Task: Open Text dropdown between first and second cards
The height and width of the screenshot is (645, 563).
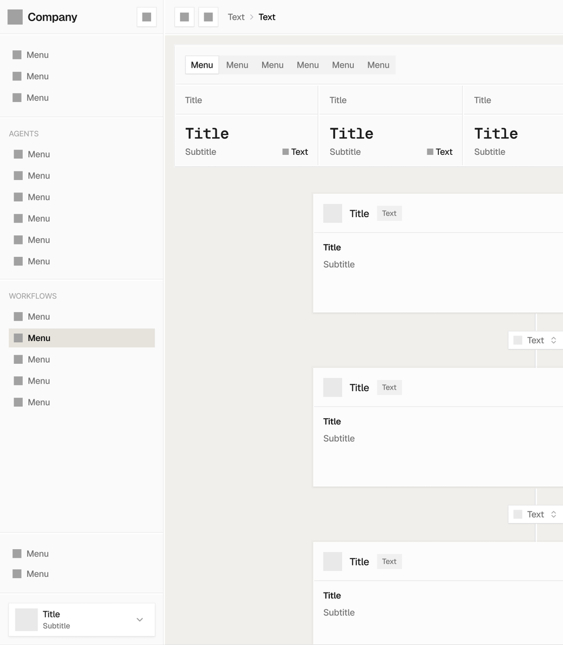Action: point(536,340)
